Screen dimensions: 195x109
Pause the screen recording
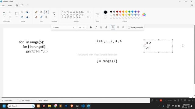(157, 101)
